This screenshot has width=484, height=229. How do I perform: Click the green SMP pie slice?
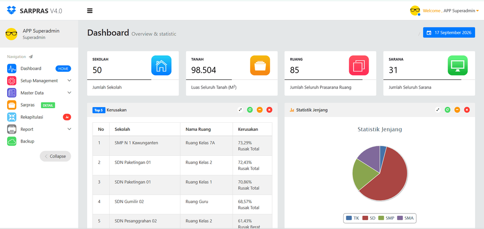(363, 174)
